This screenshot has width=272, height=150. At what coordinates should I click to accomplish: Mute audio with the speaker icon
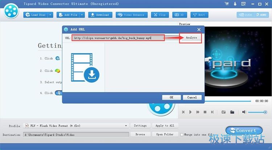pos(244,112)
